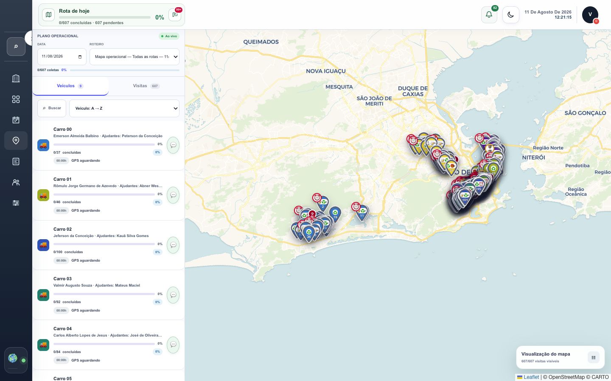Image resolution: width=611 pixels, height=381 pixels.
Task: Click the 0/84 concluídas text
Action: click(67, 352)
